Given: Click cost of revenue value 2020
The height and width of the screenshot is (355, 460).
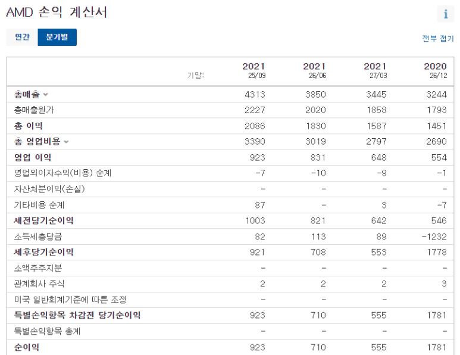Looking at the screenshot, I should [315, 110].
